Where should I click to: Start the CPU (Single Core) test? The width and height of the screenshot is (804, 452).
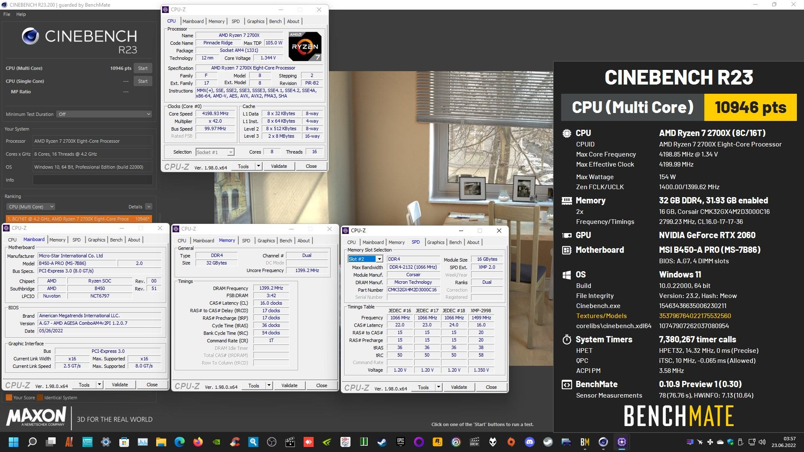point(143,81)
